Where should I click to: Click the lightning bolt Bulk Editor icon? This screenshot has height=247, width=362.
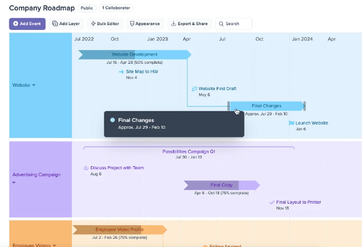[x=93, y=23]
